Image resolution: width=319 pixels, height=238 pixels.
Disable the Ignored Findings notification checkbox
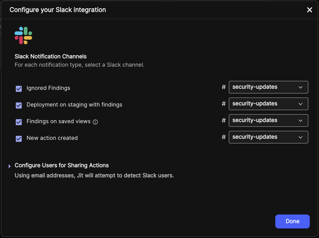pyautogui.click(x=19, y=88)
